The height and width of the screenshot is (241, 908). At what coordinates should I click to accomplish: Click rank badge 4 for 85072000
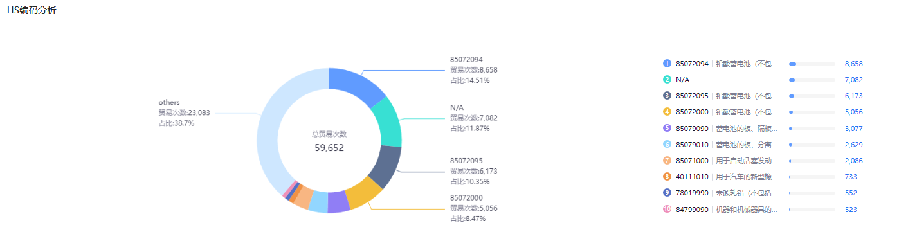point(667,112)
